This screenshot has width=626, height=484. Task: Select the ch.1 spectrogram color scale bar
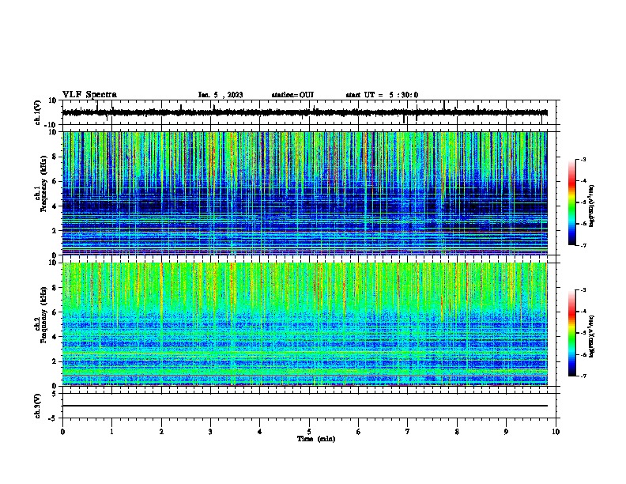point(571,202)
